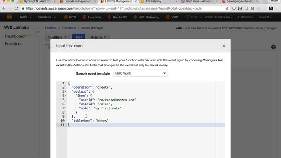The width and height of the screenshot is (281, 158).
Task: Close the Input test event dialog
Action: click(223, 46)
